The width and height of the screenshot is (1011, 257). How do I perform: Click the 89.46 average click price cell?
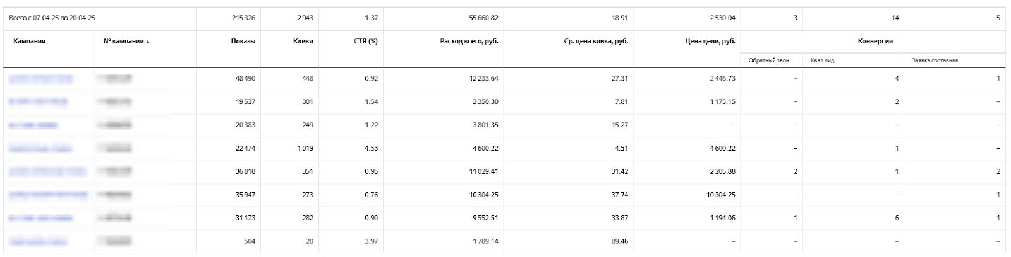619,241
